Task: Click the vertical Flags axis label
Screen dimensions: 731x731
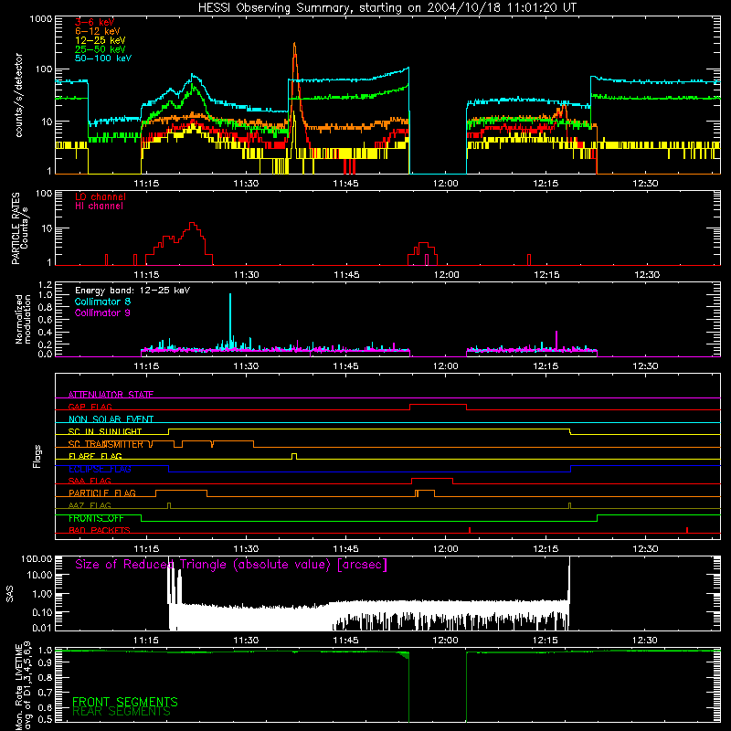Action: tap(37, 456)
